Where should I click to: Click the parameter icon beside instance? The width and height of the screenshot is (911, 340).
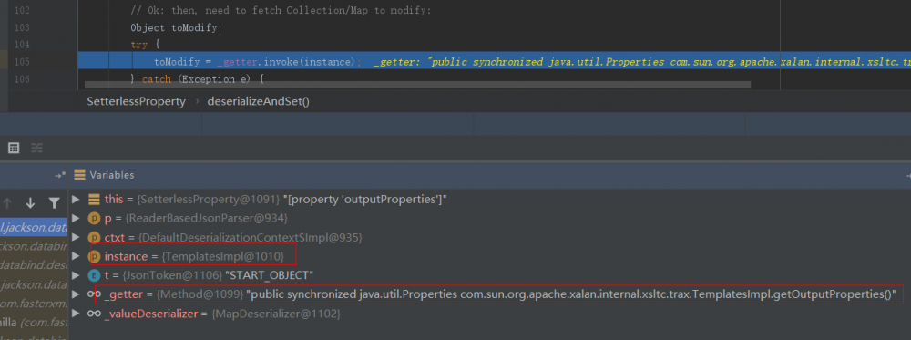pos(94,256)
